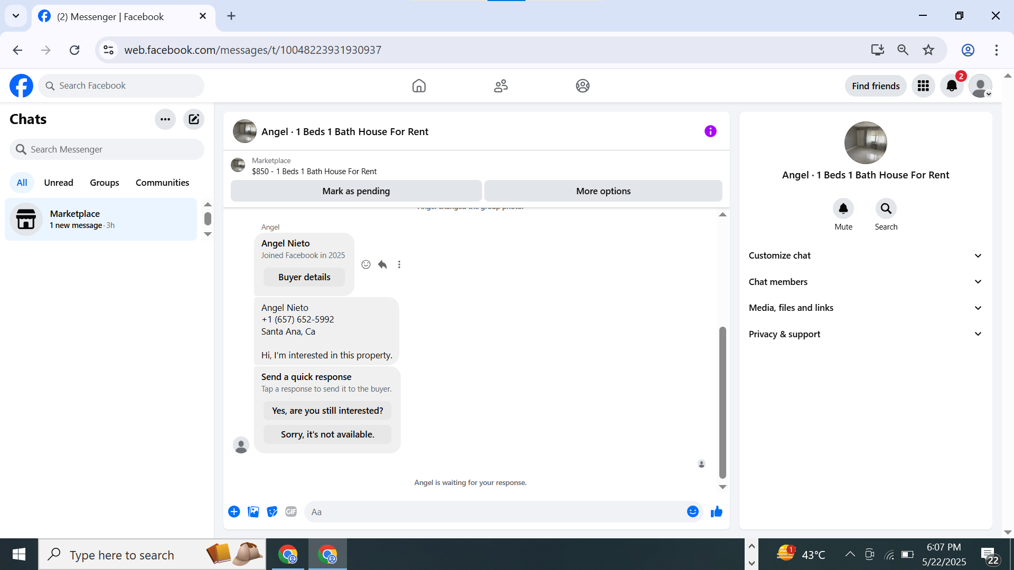The image size is (1014, 570).
Task: Open the Friends icon in top navigation
Action: tap(501, 85)
